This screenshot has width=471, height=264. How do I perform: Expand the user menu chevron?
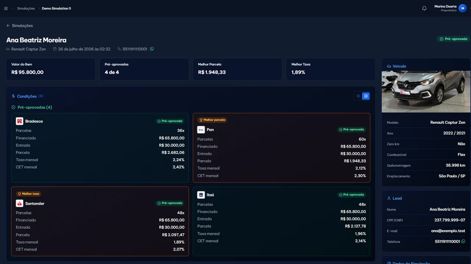click(x=470, y=8)
